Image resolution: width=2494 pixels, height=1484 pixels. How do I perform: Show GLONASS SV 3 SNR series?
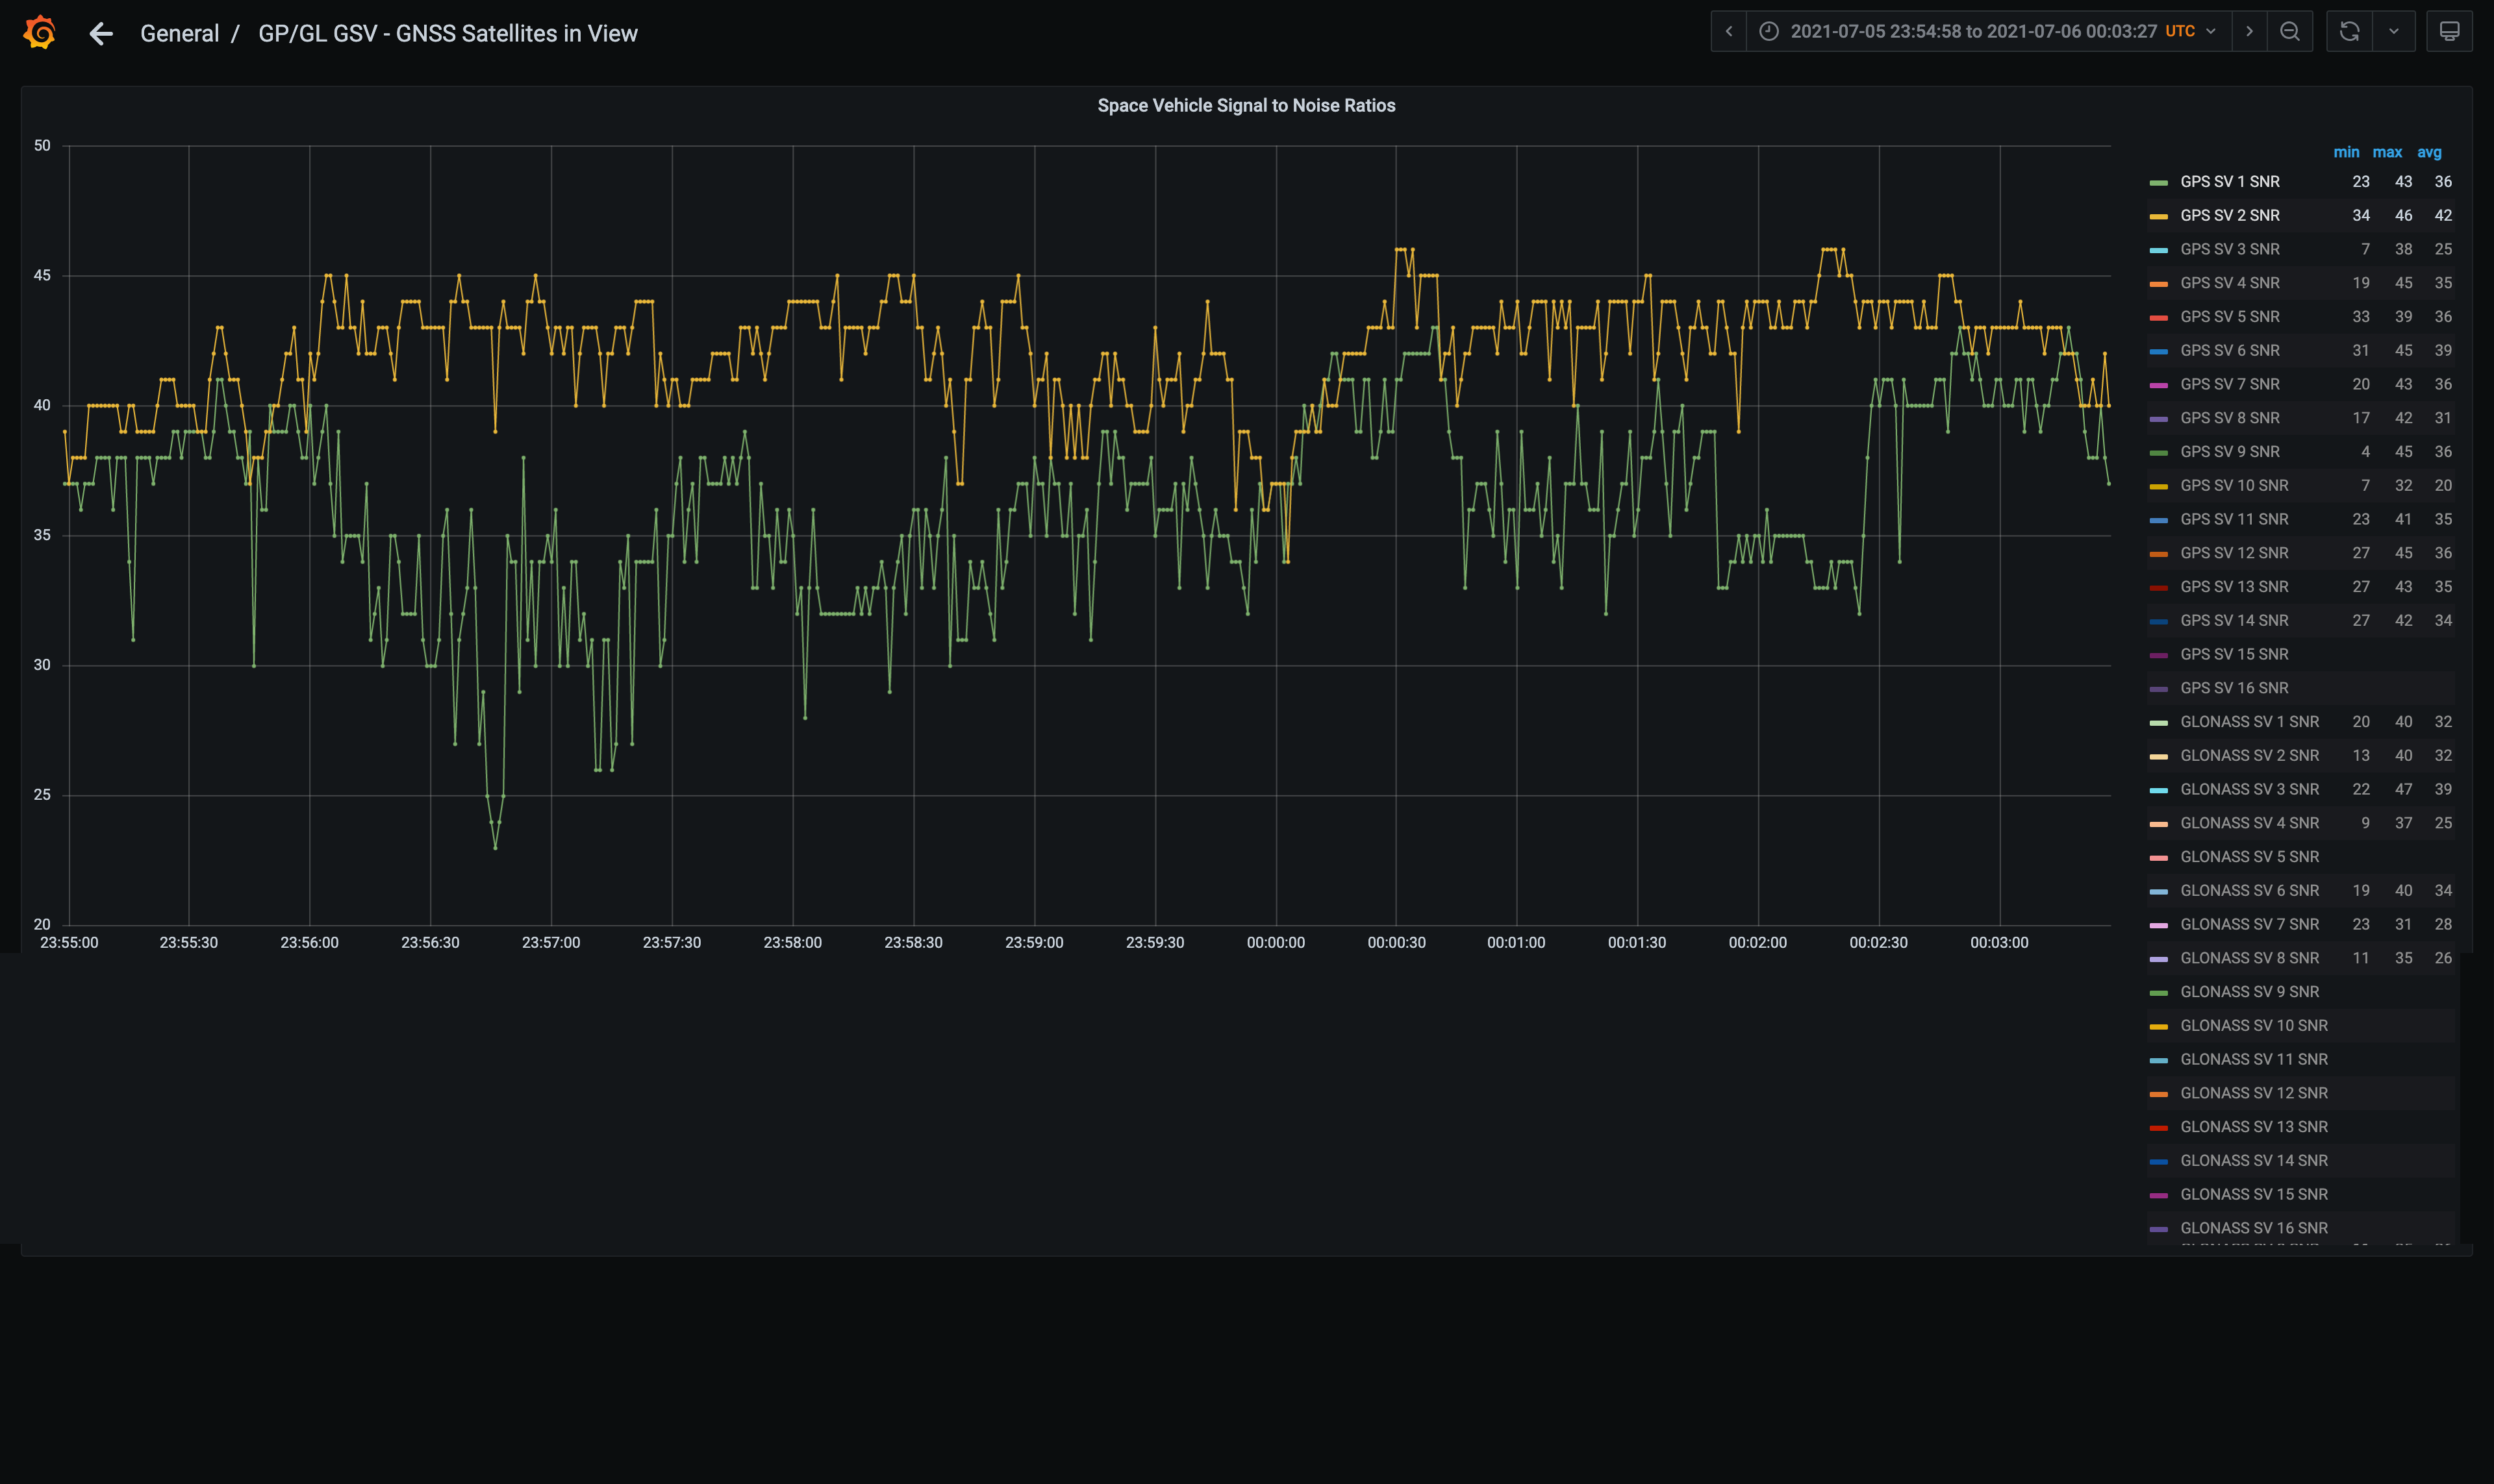[x=2249, y=790]
